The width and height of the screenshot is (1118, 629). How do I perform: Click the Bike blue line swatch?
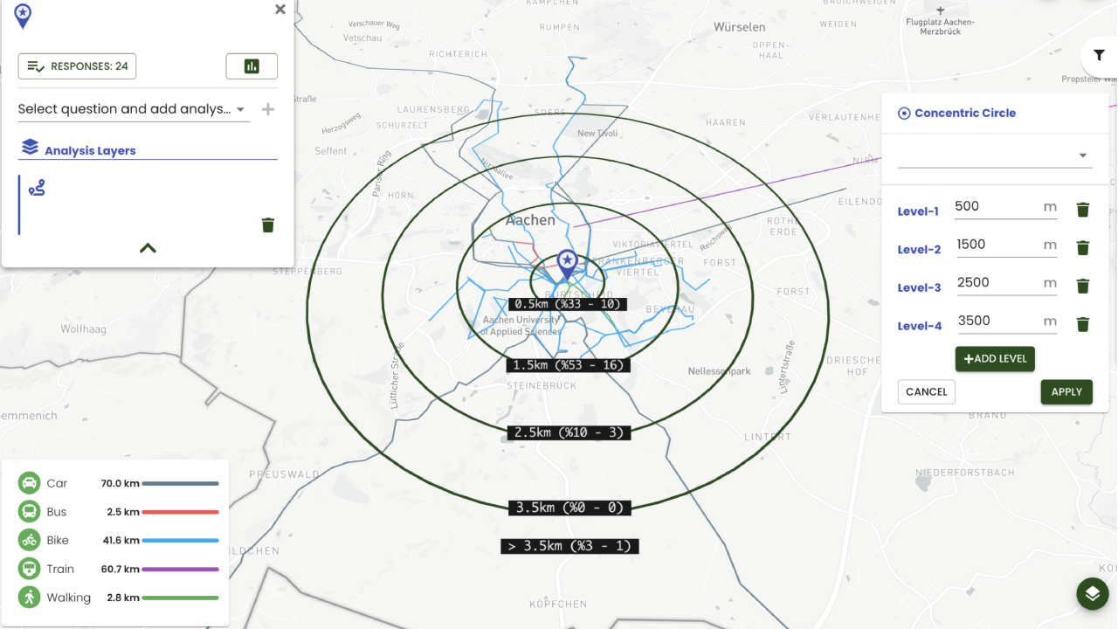coord(180,541)
